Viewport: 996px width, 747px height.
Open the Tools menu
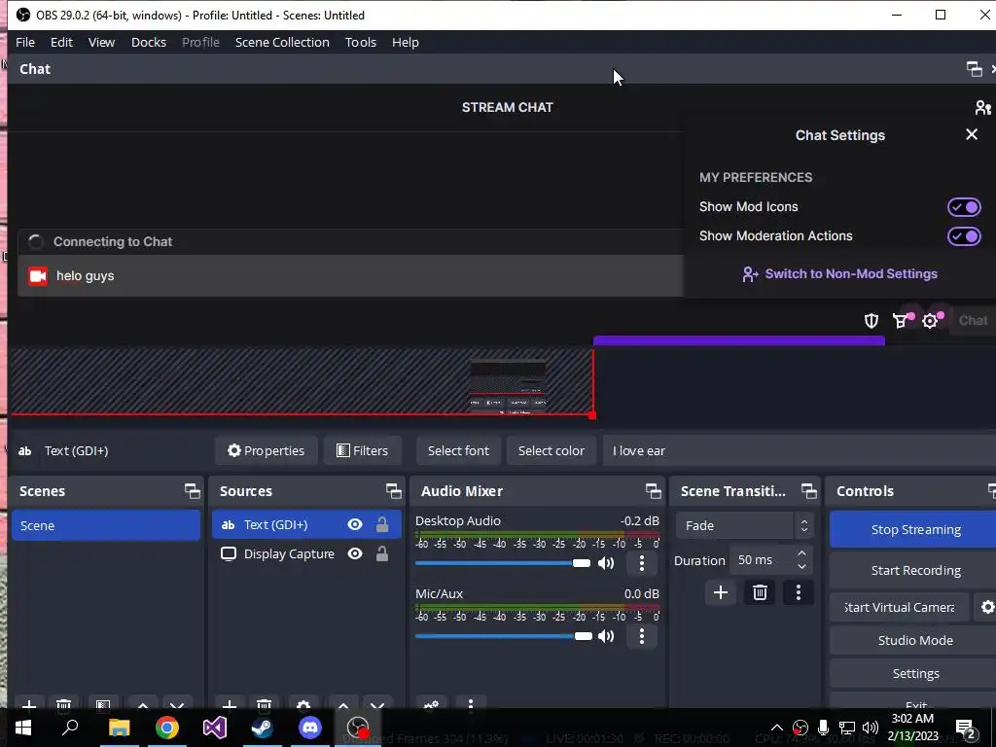pyautogui.click(x=361, y=42)
